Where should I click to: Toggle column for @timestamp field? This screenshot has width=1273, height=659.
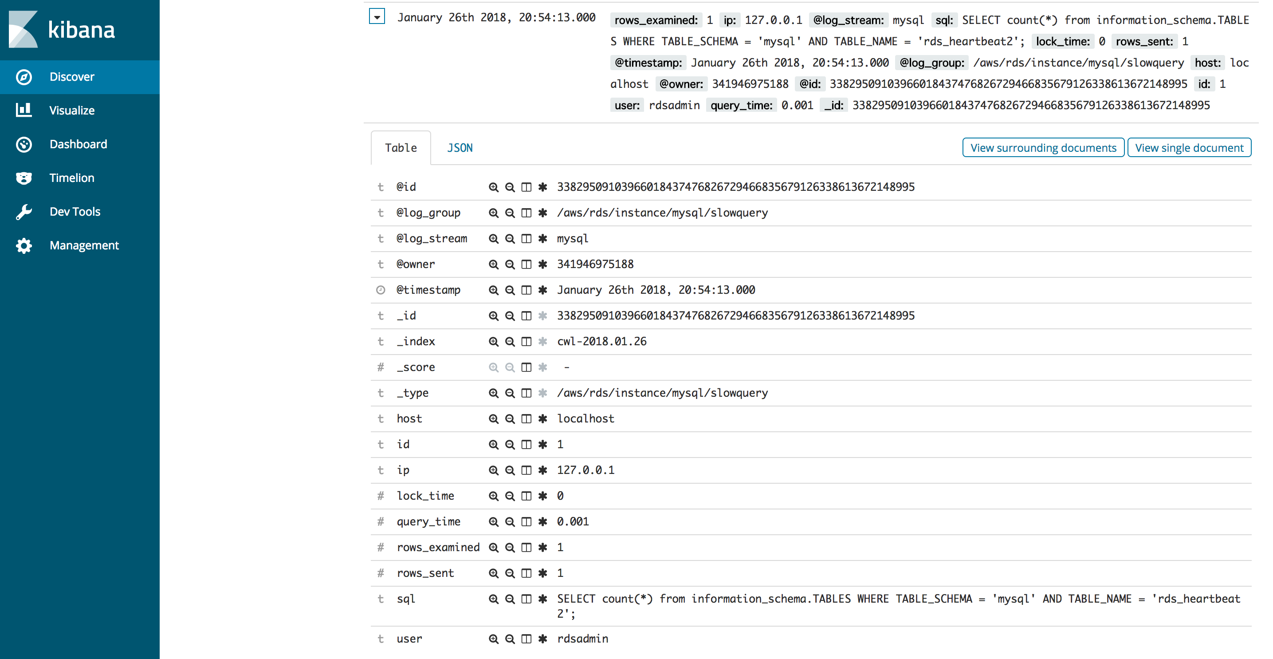(526, 290)
